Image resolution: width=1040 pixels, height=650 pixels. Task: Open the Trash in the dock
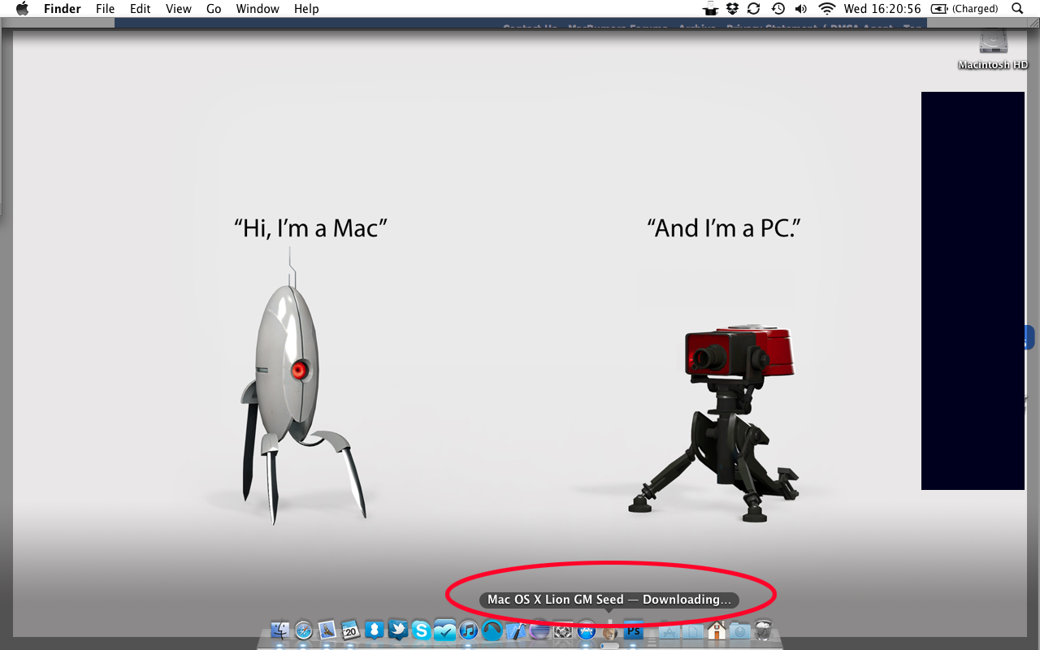pos(762,630)
